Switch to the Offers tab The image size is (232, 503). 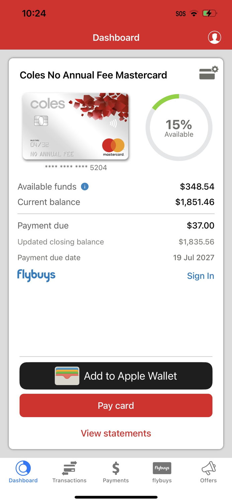(x=208, y=471)
